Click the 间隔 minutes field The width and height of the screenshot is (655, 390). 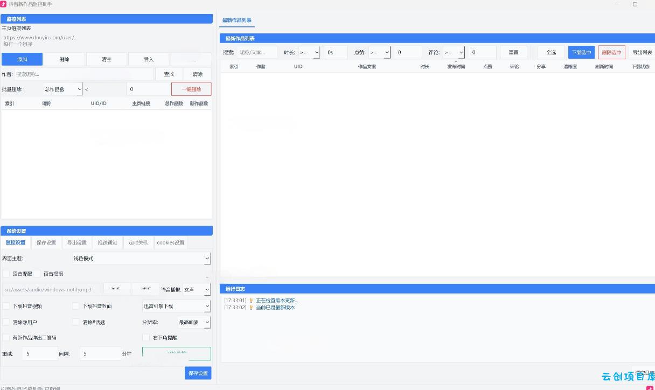pos(100,354)
